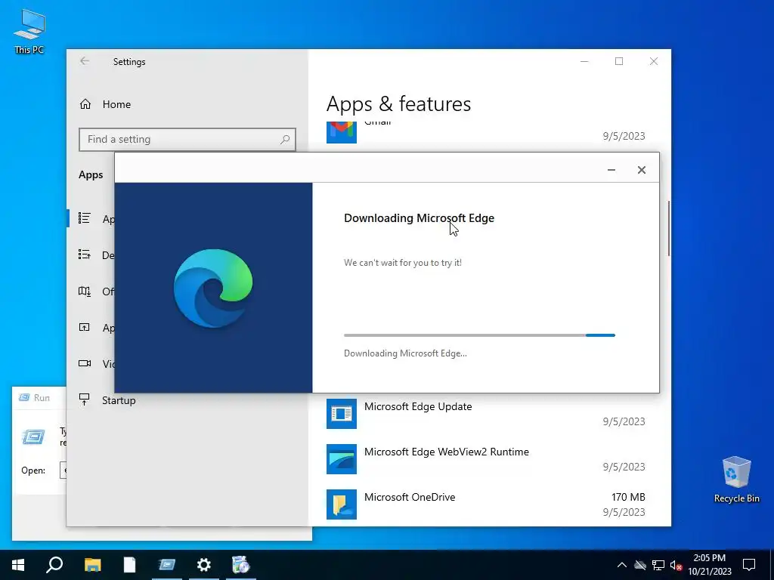Image resolution: width=774 pixels, height=580 pixels.
Task: Minimize the Edge installer dialog
Action: coord(611,170)
